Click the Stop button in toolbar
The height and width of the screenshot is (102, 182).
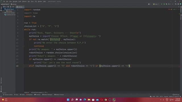[173, 4]
